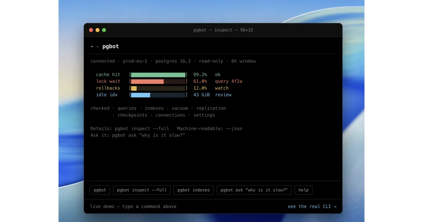
Task: Click the "cache hit" label
Action: coord(108,75)
